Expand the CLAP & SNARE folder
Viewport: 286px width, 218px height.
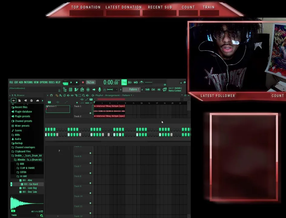coord(25,168)
